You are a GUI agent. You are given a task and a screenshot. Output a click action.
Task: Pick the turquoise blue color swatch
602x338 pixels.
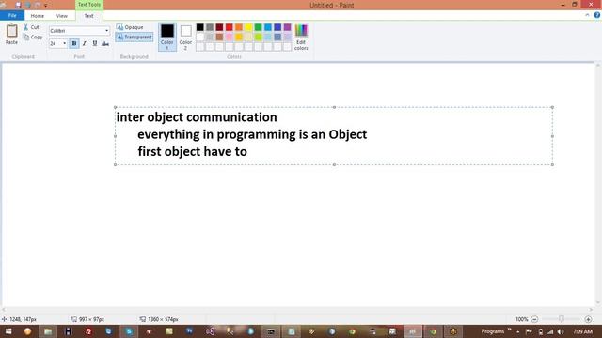[268, 27]
